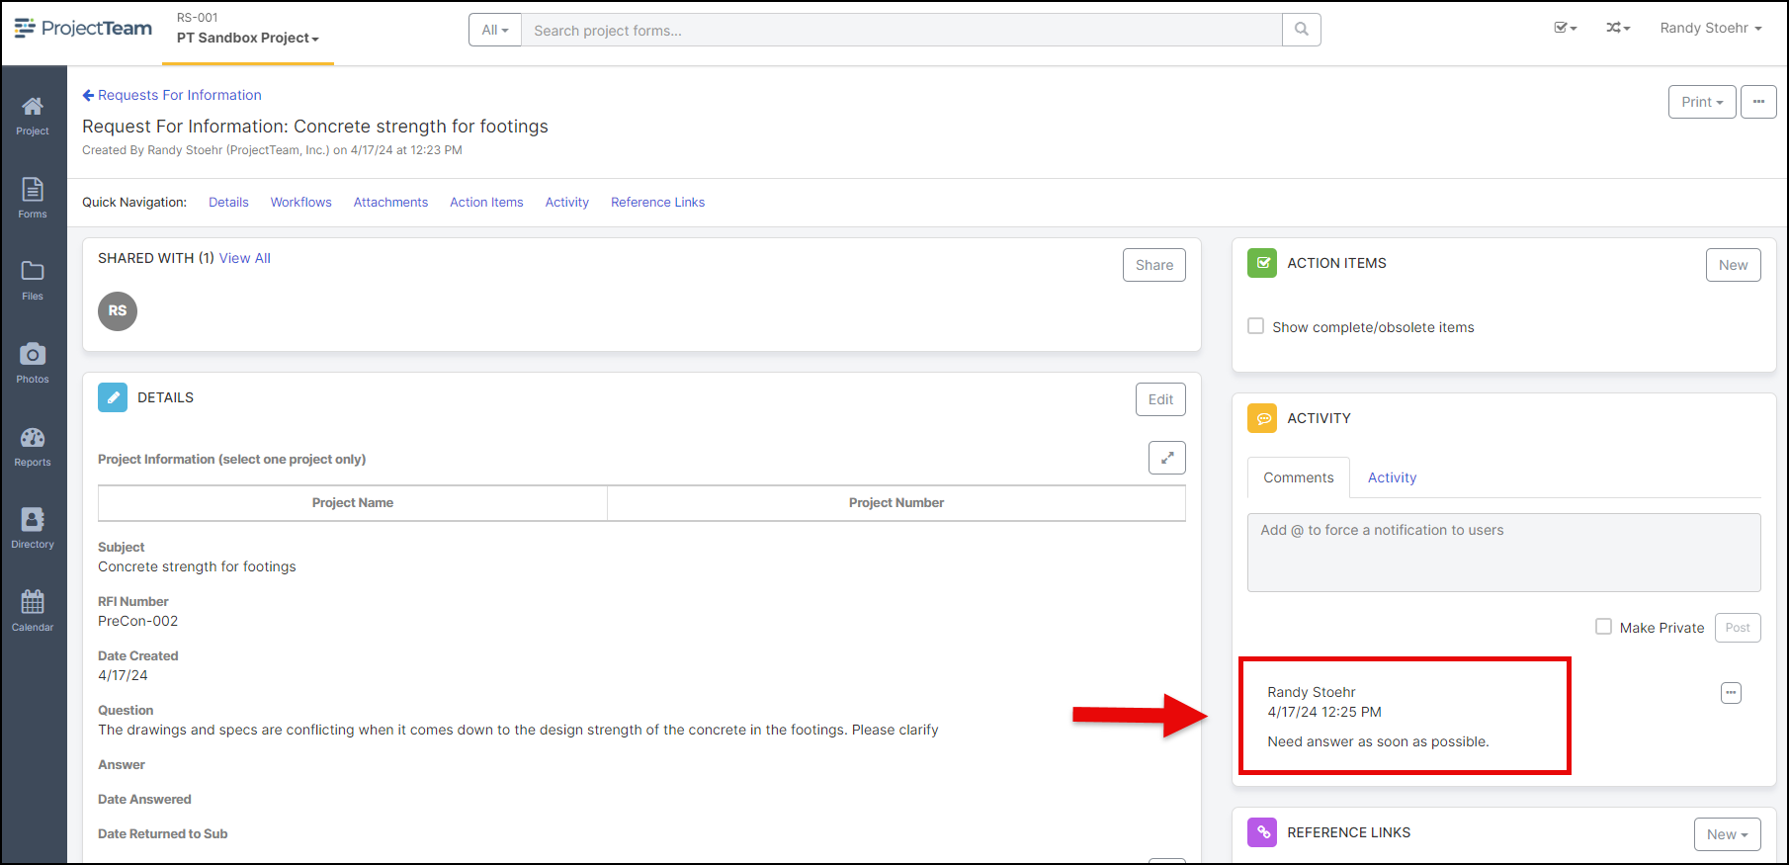Open the Directory contacts icon
Screen dimensions: 1789x865
click(33, 529)
